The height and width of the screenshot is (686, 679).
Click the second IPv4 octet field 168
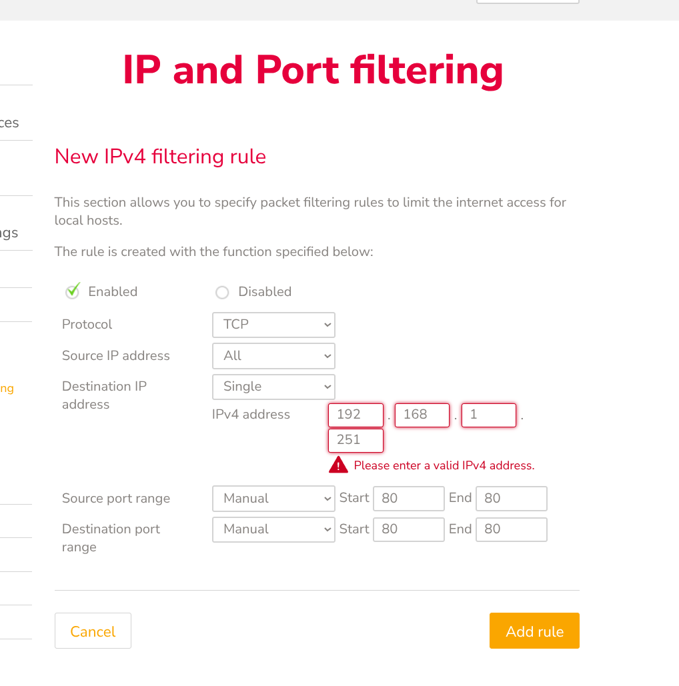pyautogui.click(x=422, y=415)
